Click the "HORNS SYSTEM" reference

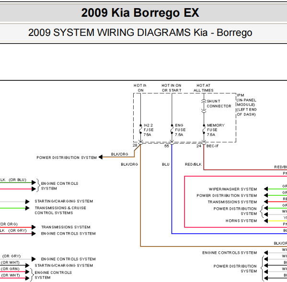tap(241, 221)
